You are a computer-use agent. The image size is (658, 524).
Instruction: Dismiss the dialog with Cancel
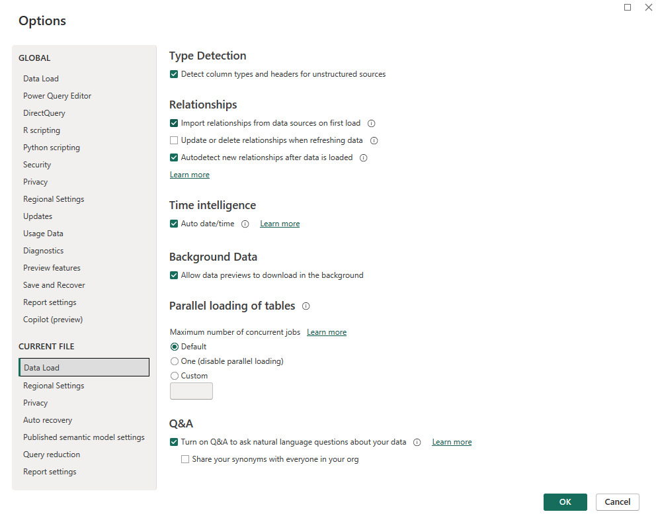(616, 502)
